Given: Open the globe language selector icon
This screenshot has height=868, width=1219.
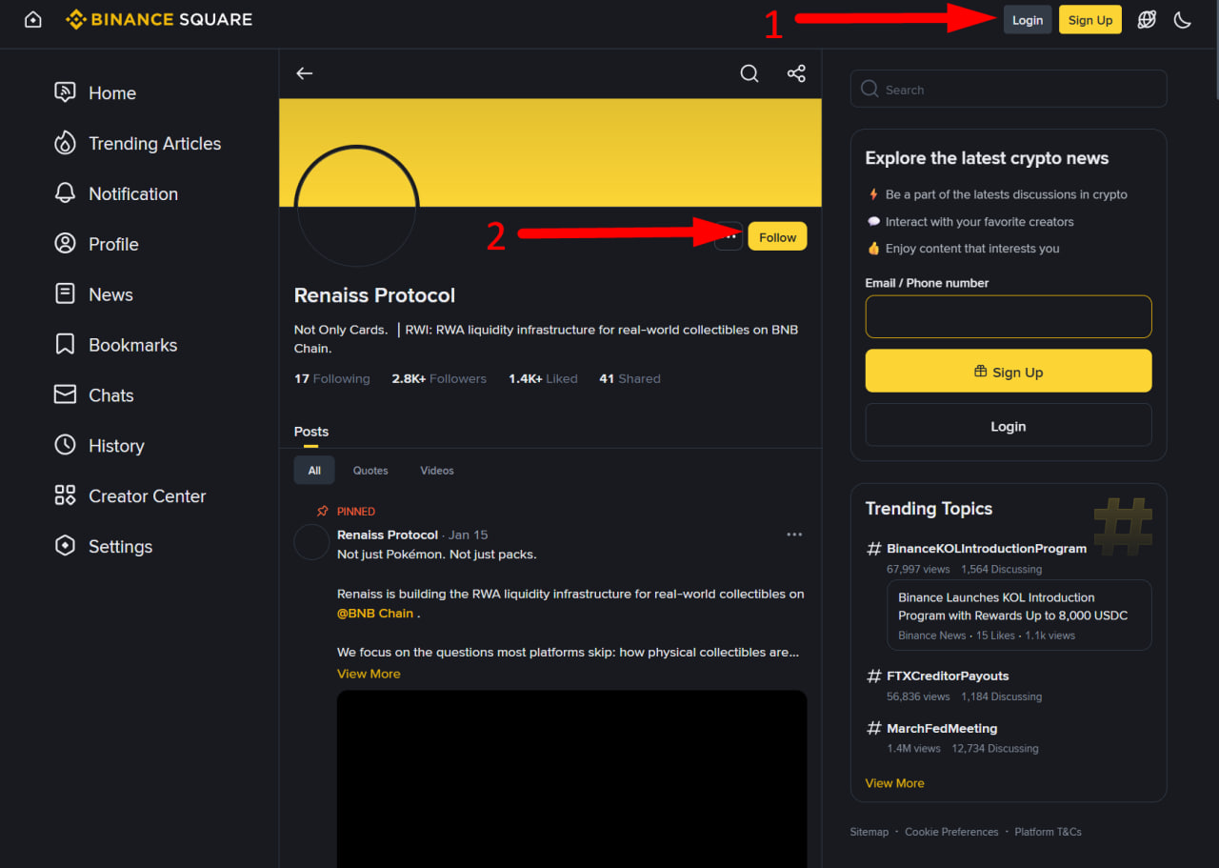Looking at the screenshot, I should tap(1147, 20).
